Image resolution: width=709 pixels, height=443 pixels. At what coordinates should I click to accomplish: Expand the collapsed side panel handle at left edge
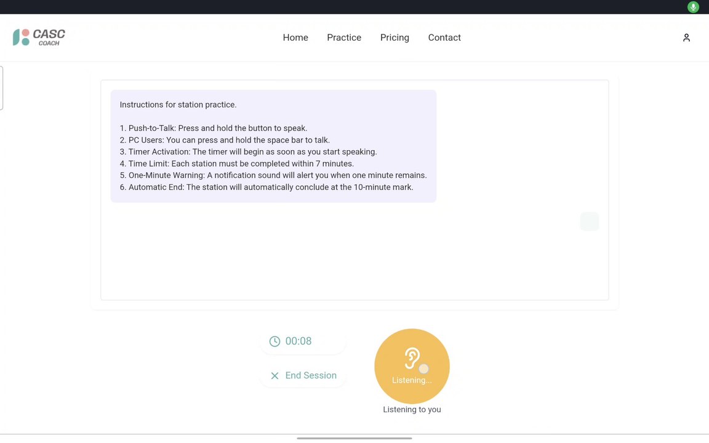(x=1, y=88)
